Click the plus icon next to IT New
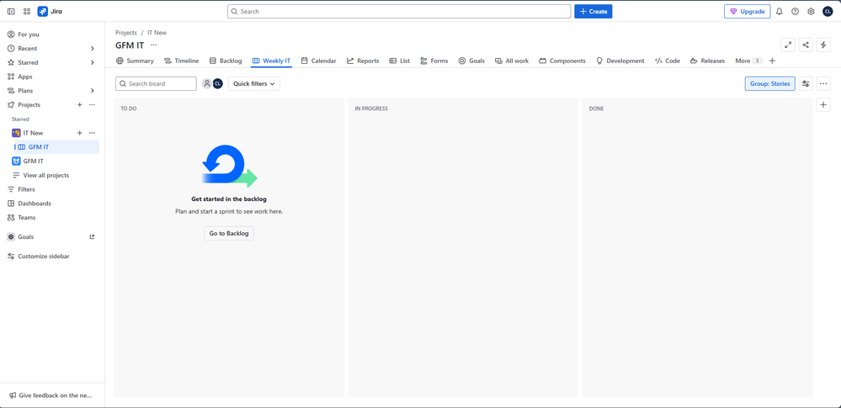841x408 pixels. tap(79, 133)
